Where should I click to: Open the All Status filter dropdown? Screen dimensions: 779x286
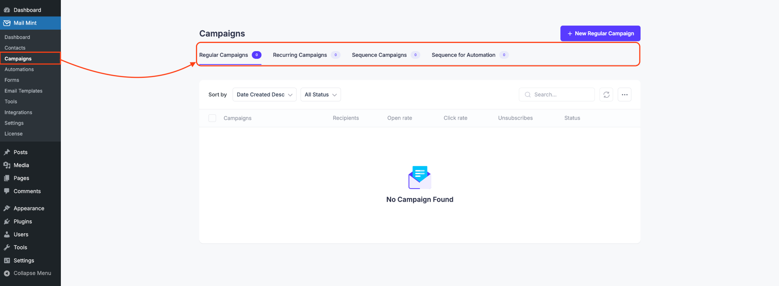pos(321,95)
